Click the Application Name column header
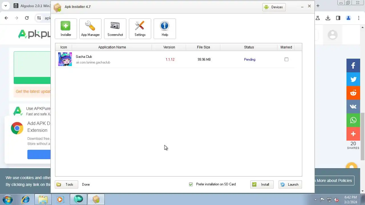Screen dimensions: 365x205 [112, 47]
